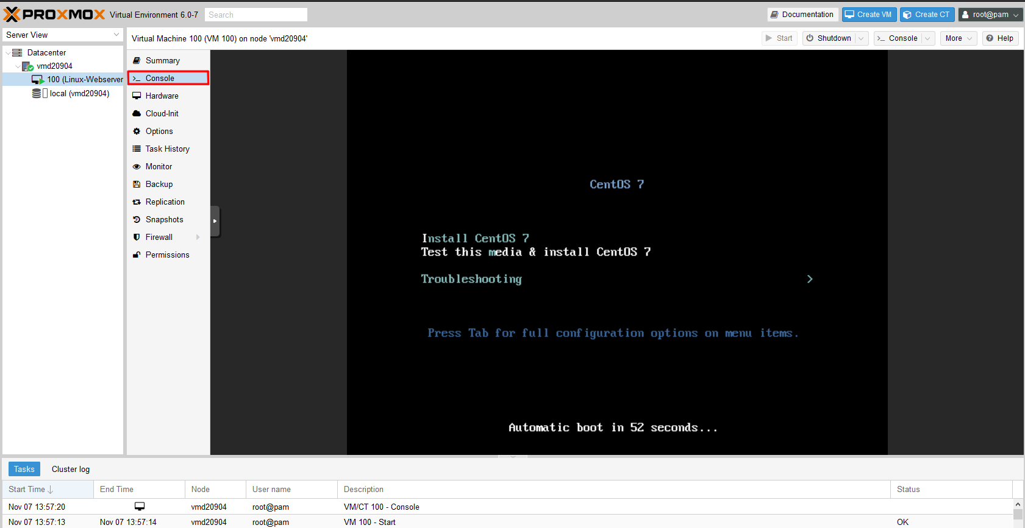The width and height of the screenshot is (1025, 528).
Task: Open the More dropdown menu
Action: point(959,38)
